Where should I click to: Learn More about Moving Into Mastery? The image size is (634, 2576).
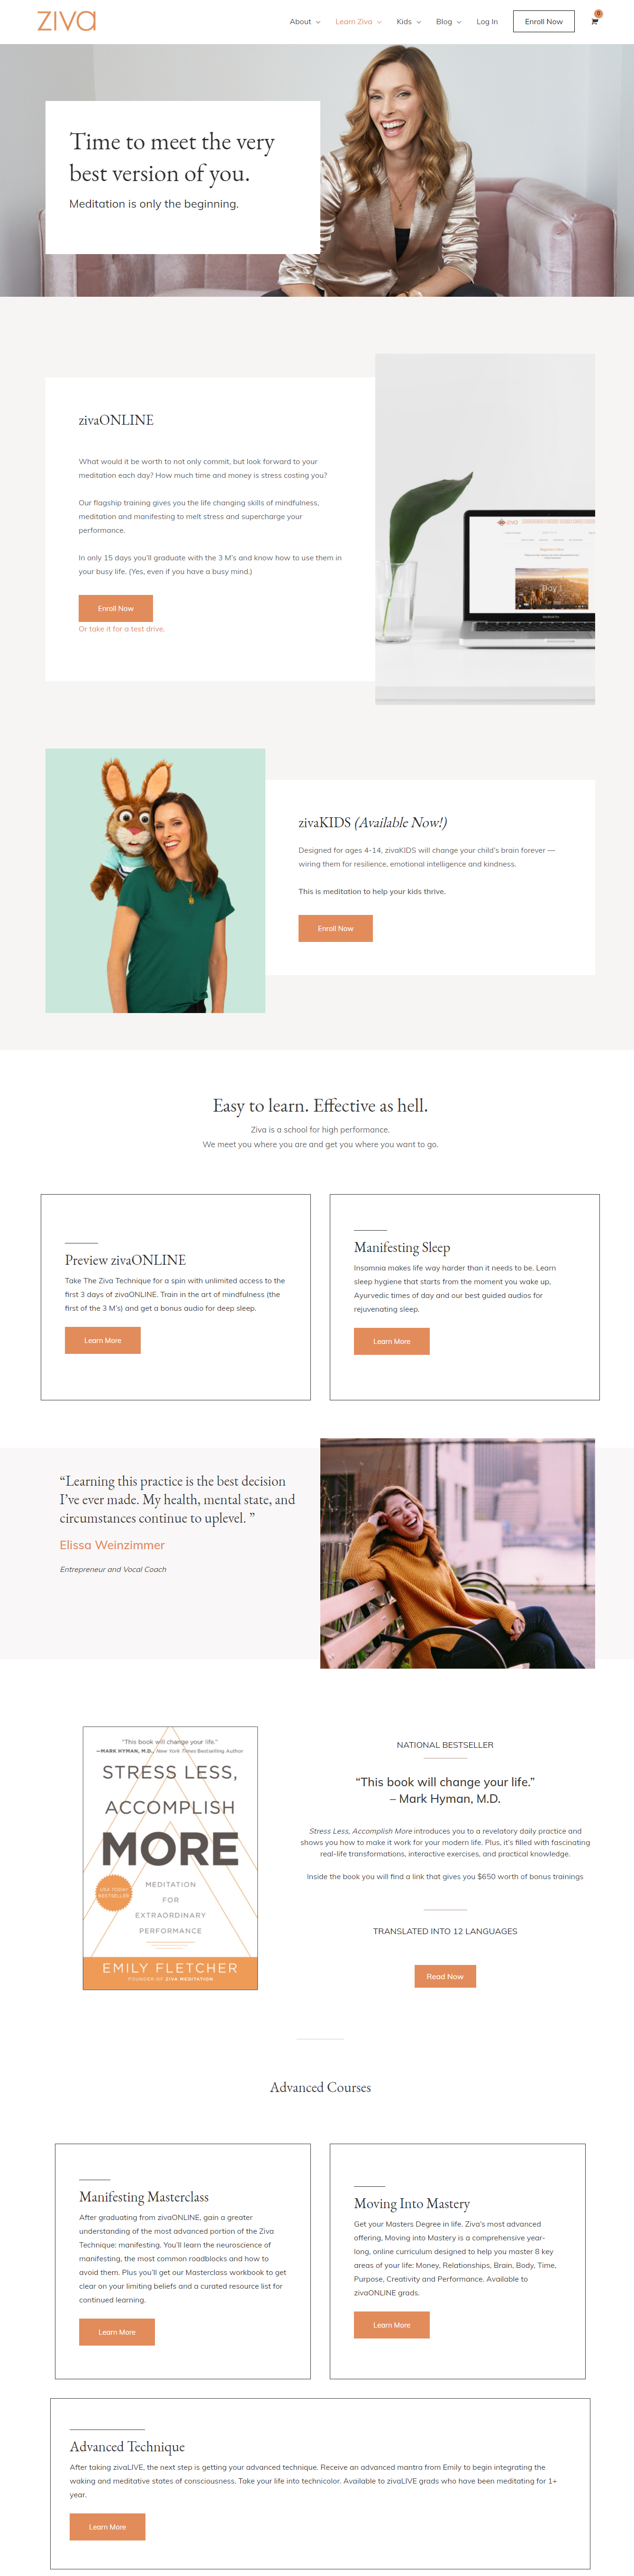(x=392, y=2325)
